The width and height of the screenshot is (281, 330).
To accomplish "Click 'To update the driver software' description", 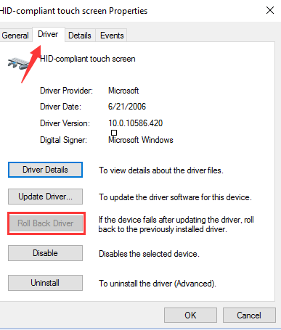I will [x=175, y=197].
